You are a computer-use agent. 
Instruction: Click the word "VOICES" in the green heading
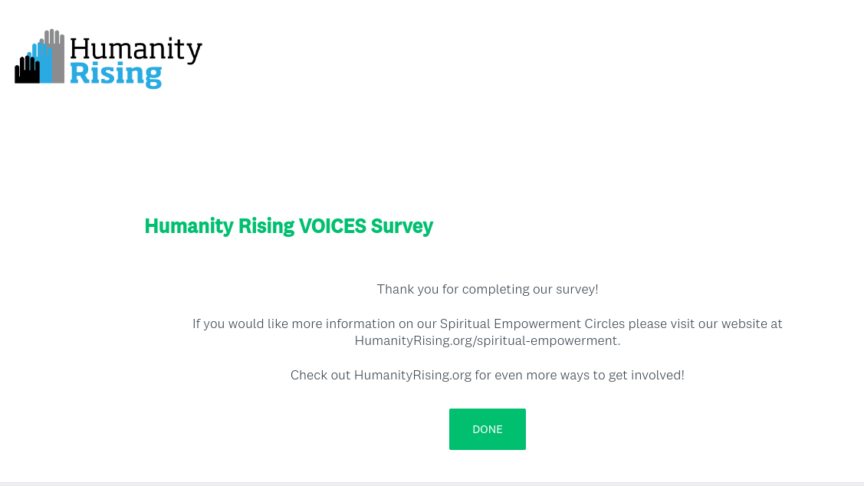[332, 226]
